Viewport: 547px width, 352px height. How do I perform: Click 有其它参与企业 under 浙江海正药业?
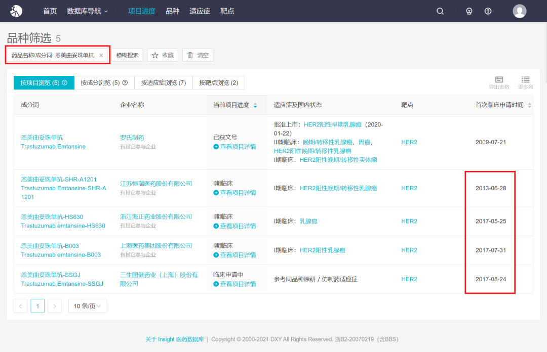click(138, 226)
